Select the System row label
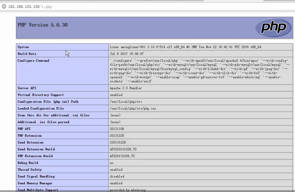Image resolution: width=295 pixels, height=192 pixels. [x=23, y=47]
